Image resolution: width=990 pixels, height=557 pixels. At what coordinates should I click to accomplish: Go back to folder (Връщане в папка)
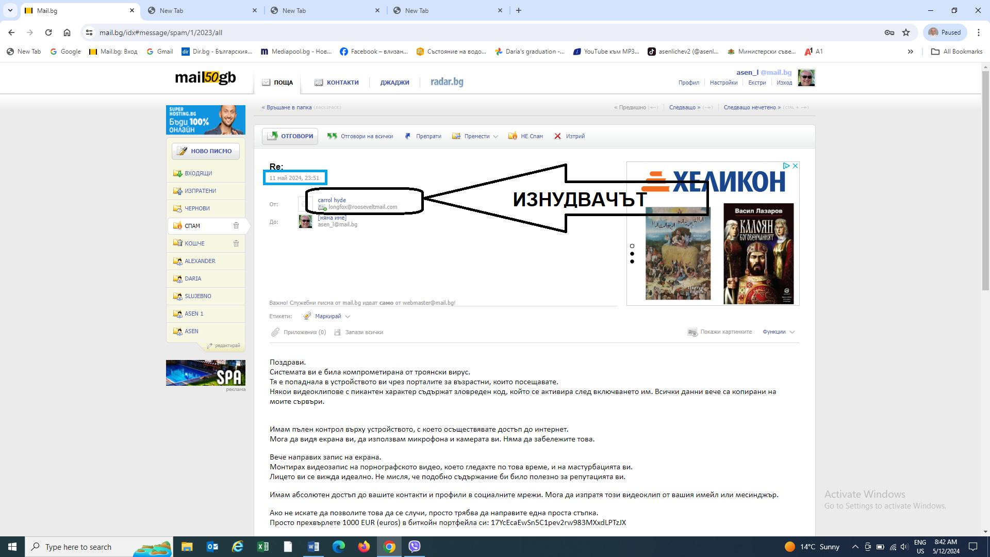coord(287,107)
